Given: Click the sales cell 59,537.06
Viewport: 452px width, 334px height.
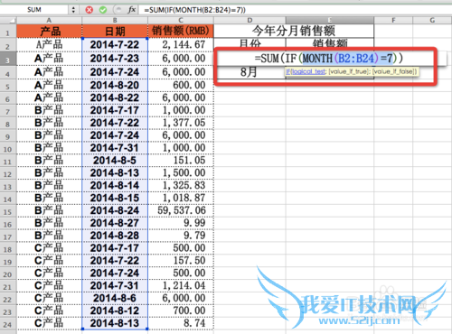Looking at the screenshot, I should (x=181, y=210).
